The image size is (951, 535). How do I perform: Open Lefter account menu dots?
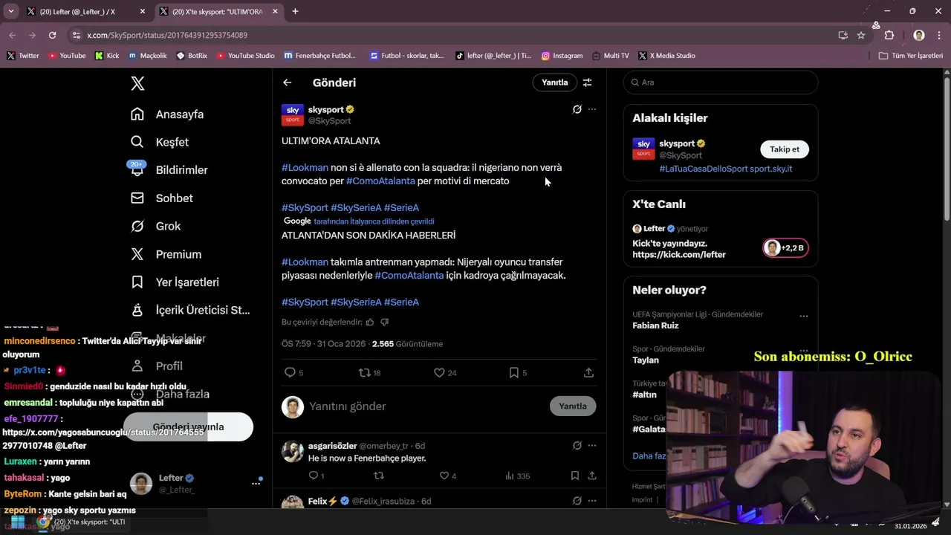point(256,483)
